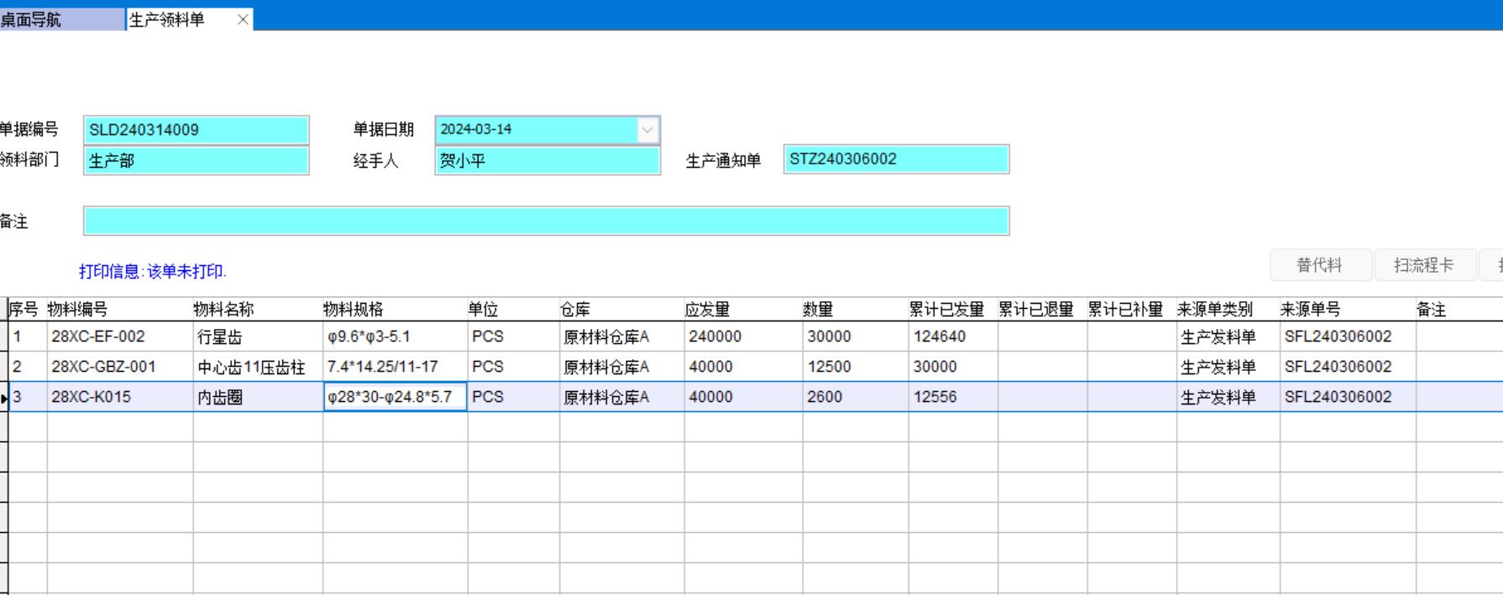Click the 替代料 button

1320,265
